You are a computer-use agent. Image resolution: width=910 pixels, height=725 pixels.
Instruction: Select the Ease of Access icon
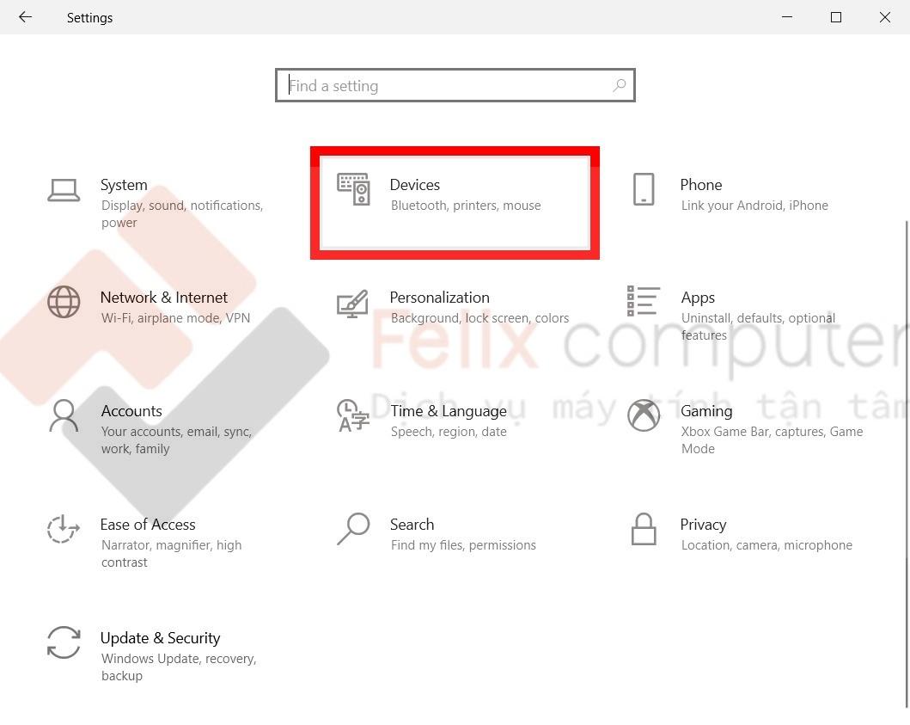tap(64, 529)
